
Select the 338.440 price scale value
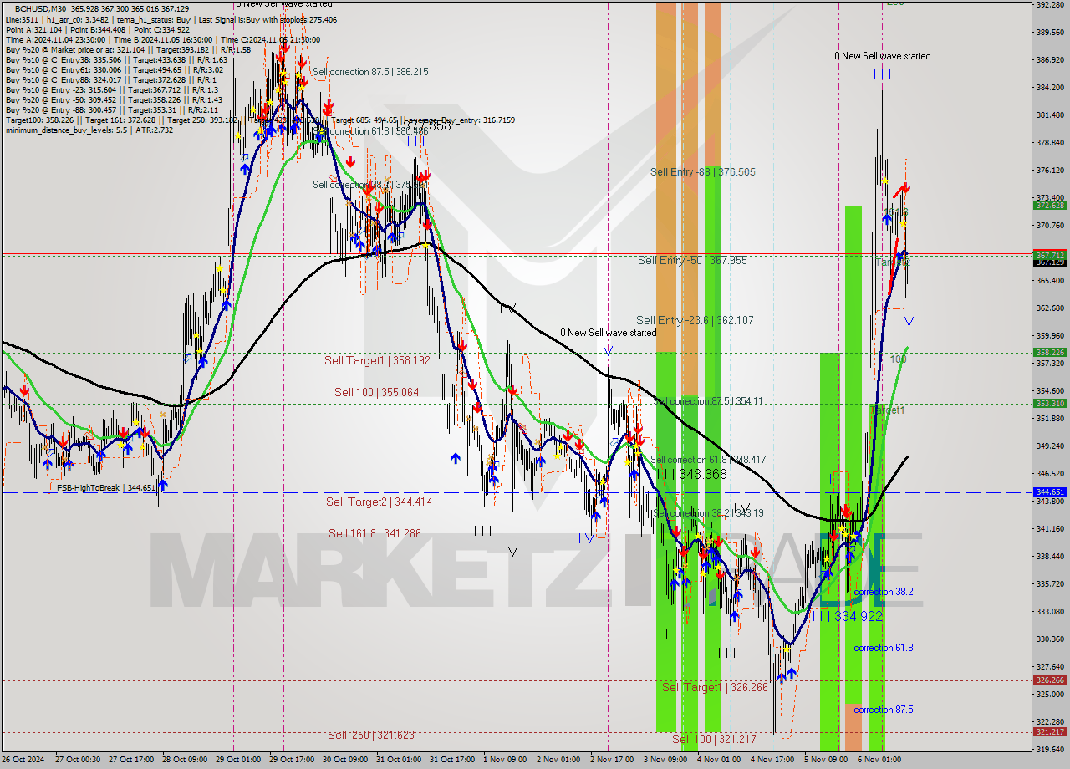[x=1050, y=557]
